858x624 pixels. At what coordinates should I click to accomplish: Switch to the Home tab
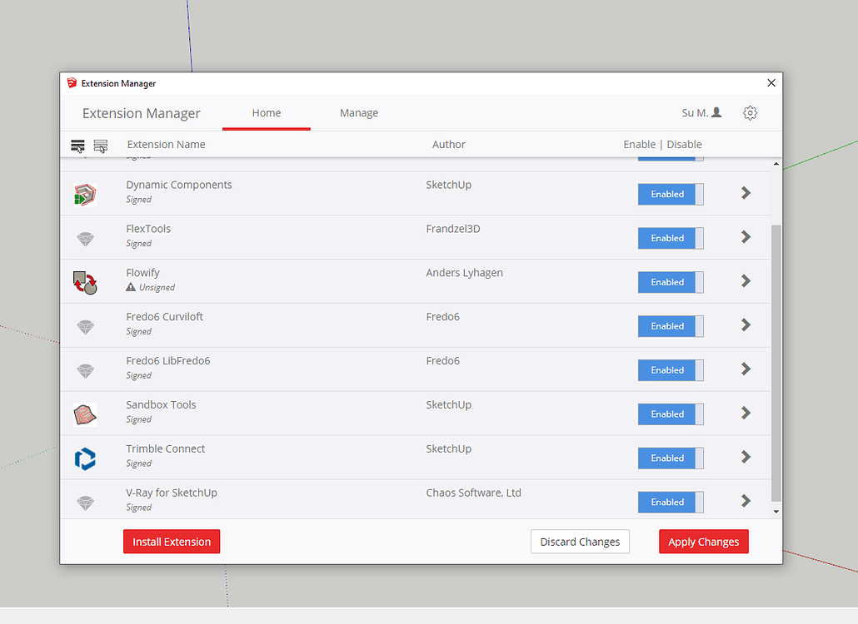pyautogui.click(x=267, y=113)
